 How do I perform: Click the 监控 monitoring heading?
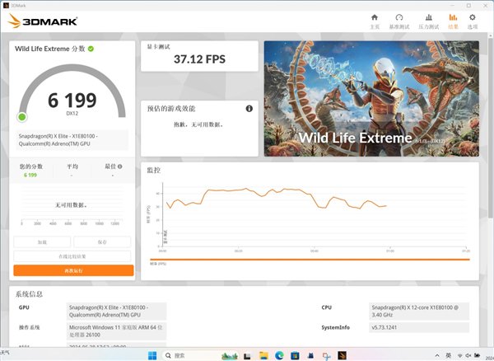(154, 171)
